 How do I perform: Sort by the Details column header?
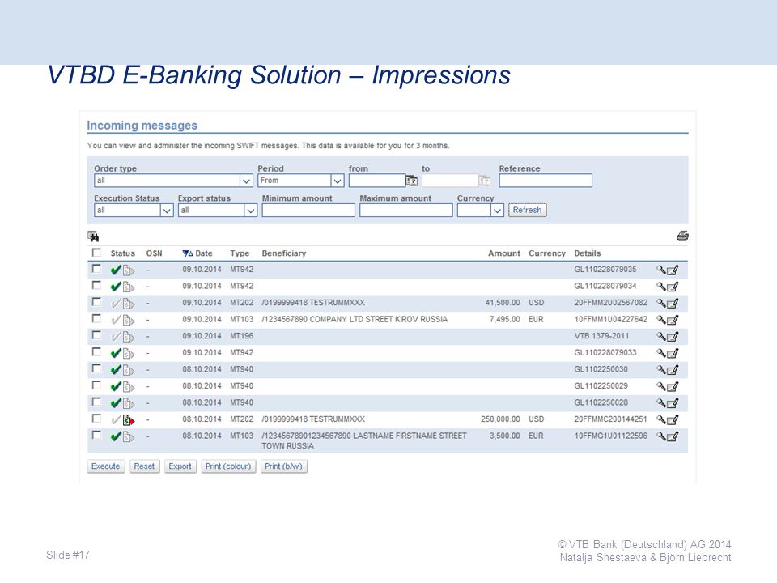pos(588,253)
